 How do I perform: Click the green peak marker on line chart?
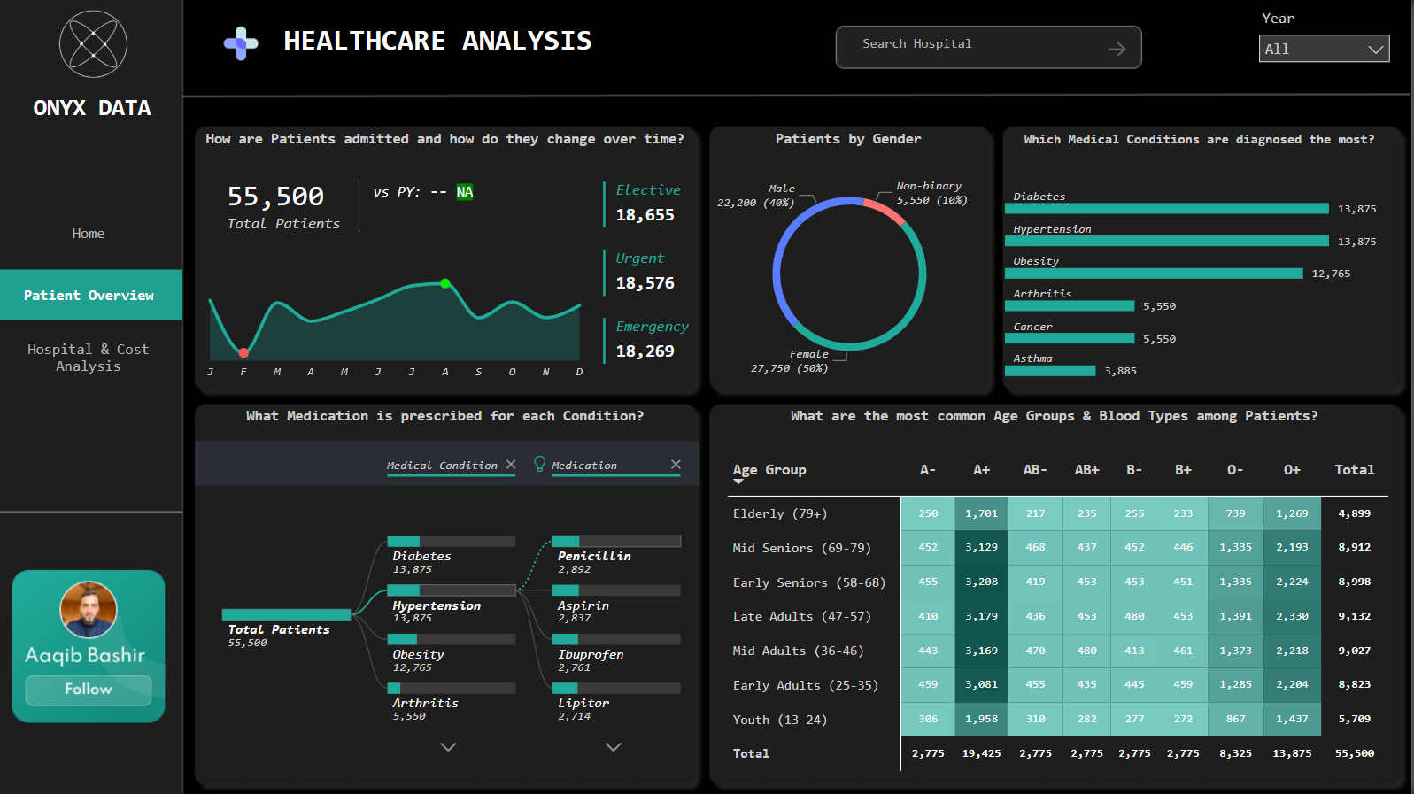click(445, 283)
